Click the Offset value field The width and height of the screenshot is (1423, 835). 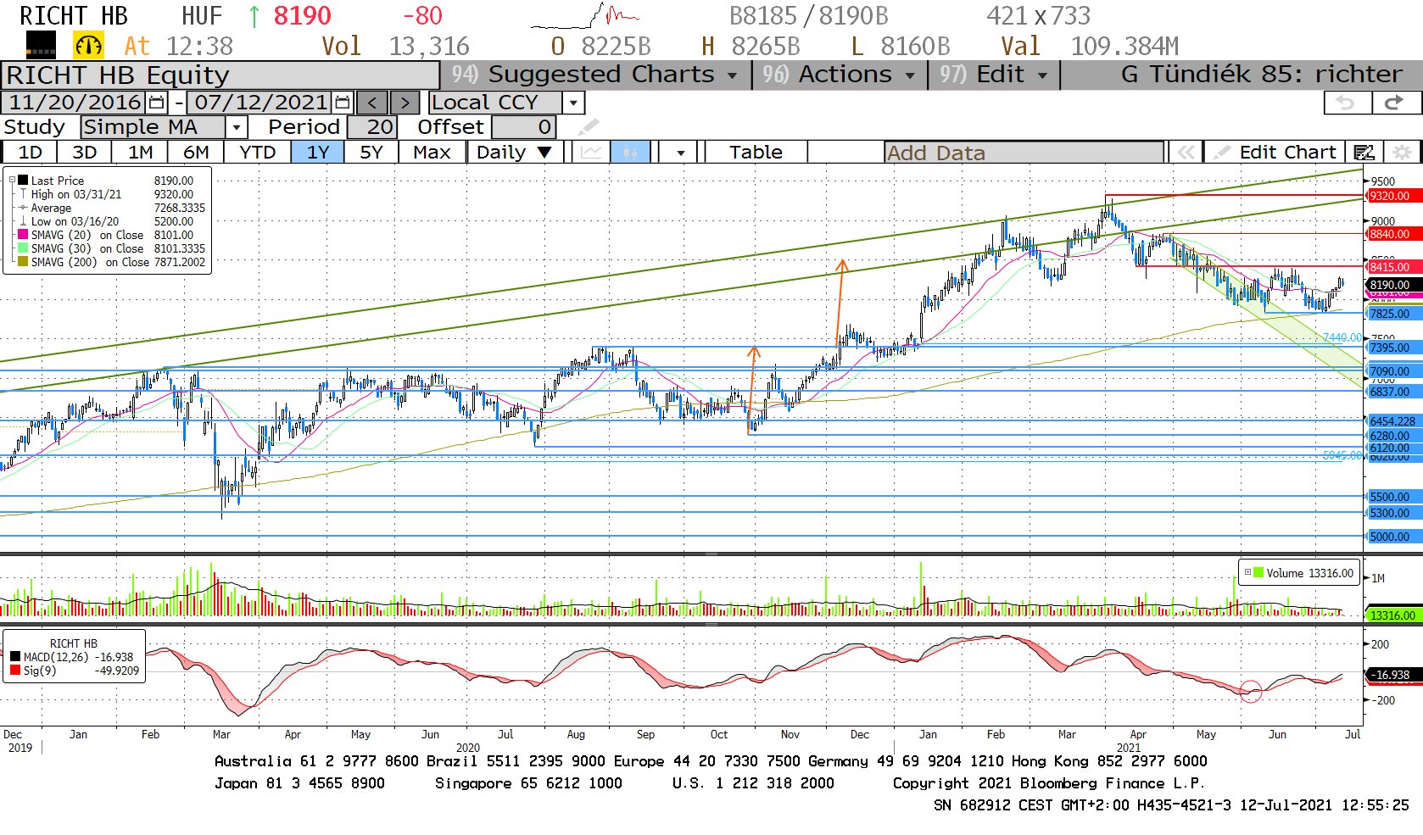[523, 127]
